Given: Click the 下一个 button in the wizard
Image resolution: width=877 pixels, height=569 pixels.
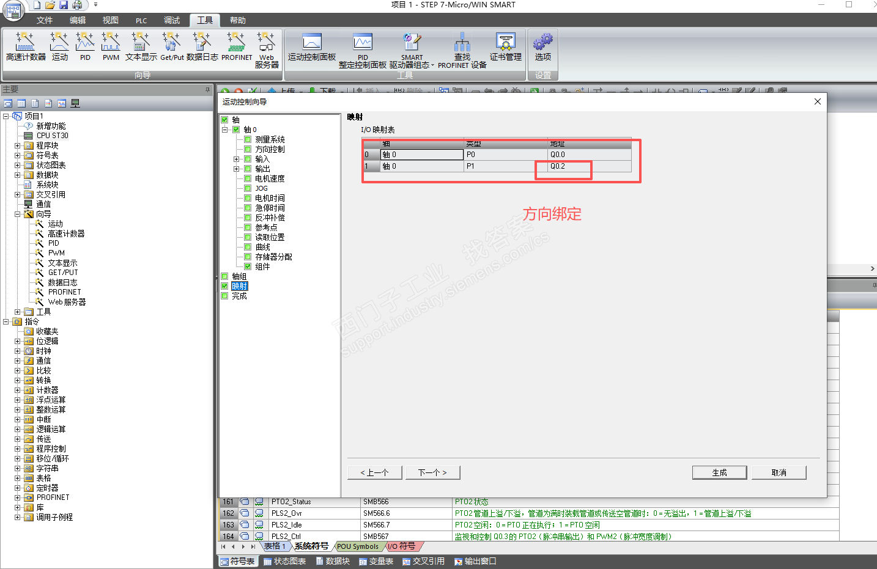Looking at the screenshot, I should tap(432, 472).
